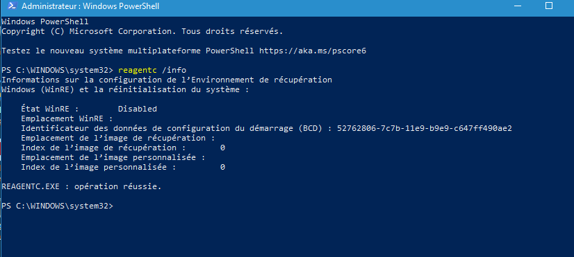Click the REAGENTC.EXE opération réussie message
This screenshot has width=574, height=257.
pyautogui.click(x=81, y=186)
